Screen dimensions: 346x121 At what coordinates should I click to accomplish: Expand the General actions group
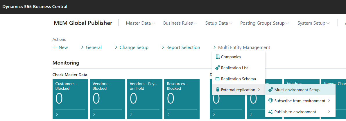tap(91, 47)
